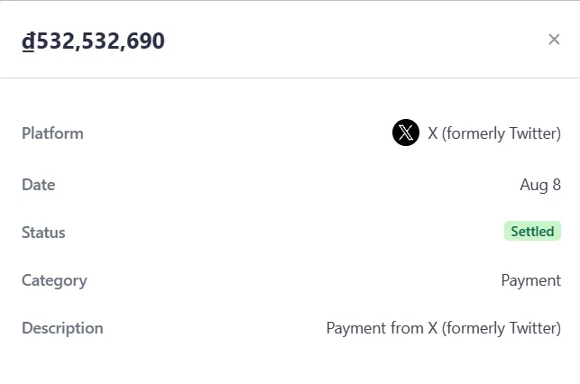
Task: Click the Payment category value
Action: (530, 280)
